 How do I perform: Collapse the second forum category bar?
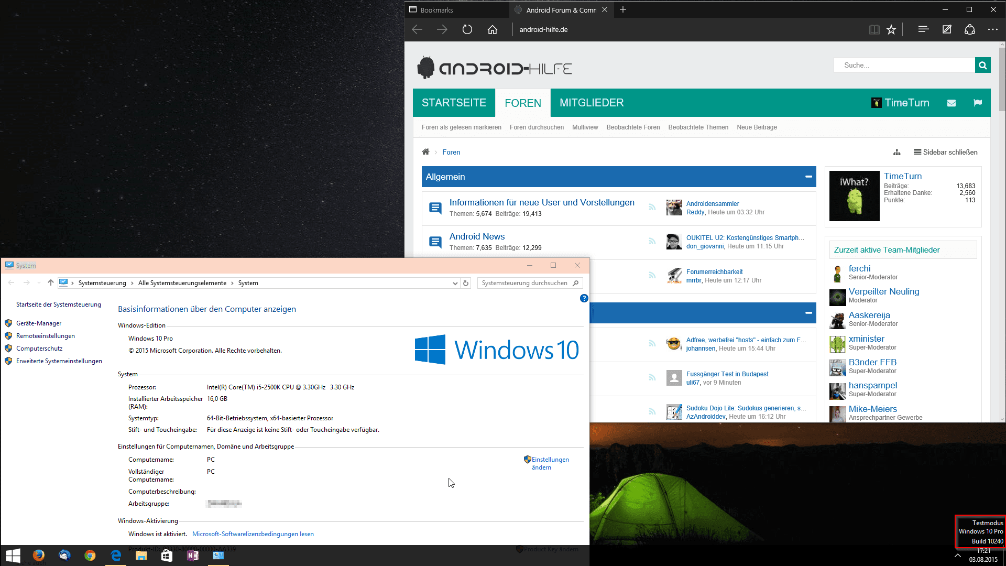pos(808,313)
